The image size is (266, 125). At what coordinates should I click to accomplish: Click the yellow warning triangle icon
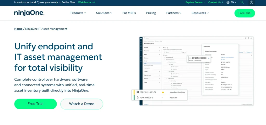[x=163, y=92]
